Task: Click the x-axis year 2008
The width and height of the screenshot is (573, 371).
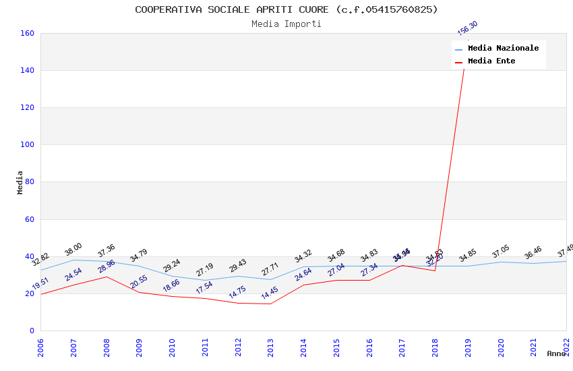Action: coord(107,347)
